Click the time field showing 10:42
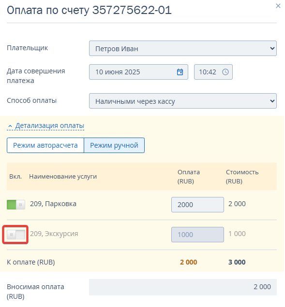Image resolution: width=285 pixels, height=307 pixels. 213,72
